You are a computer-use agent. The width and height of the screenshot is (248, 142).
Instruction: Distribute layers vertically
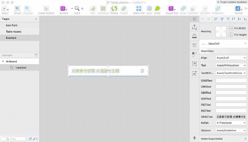pyautogui.click(x=208, y=19)
